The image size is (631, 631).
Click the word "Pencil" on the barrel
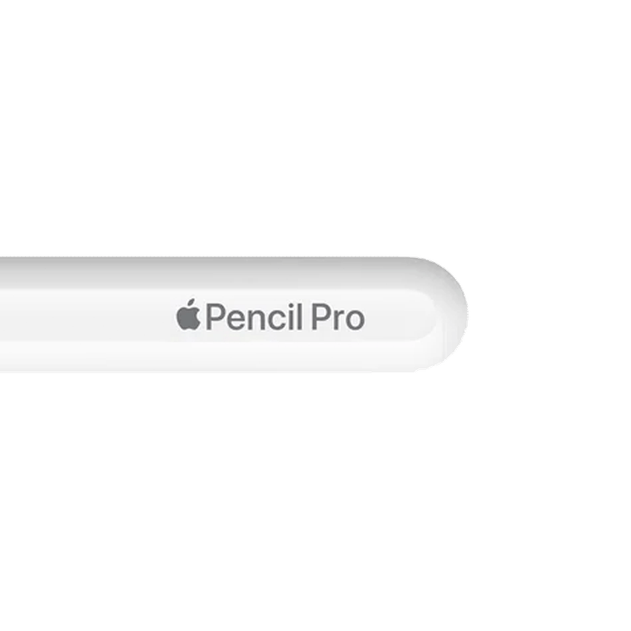(x=254, y=317)
